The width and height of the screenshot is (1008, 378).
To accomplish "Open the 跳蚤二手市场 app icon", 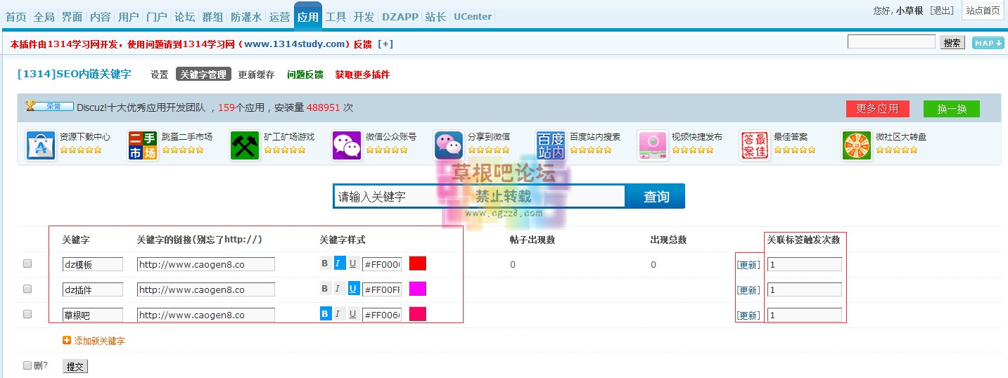I will click(x=143, y=145).
